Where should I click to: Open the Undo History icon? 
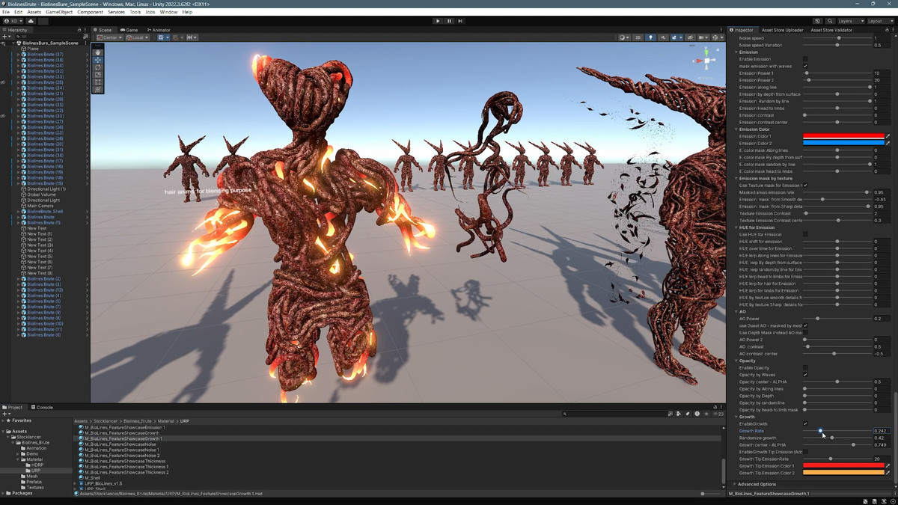818,21
